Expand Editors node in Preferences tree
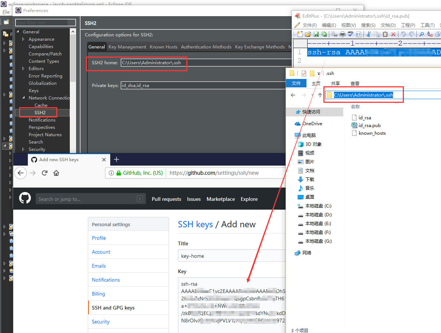 tap(24, 69)
